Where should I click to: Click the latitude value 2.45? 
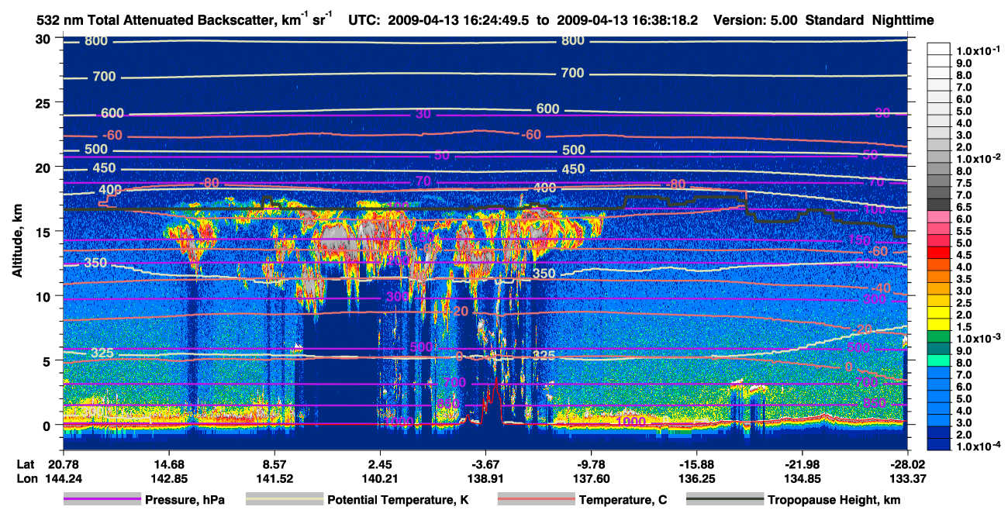380,464
